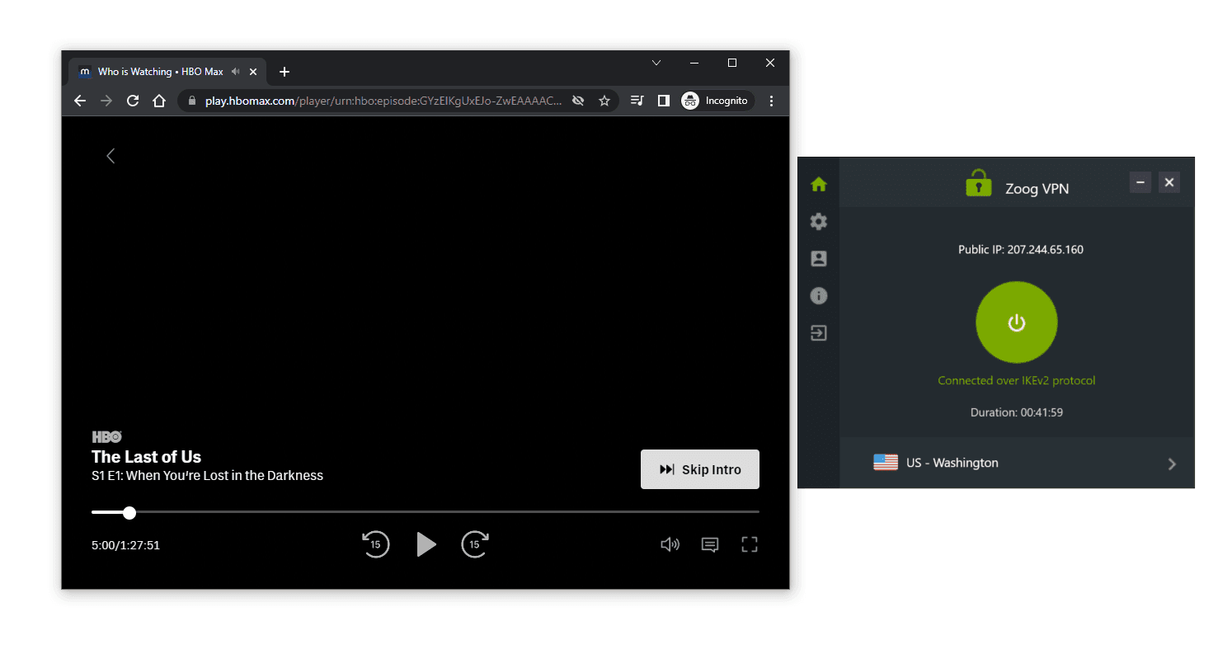The width and height of the screenshot is (1218, 659).
Task: Open Chrome's three-dot menu
Action: click(771, 100)
